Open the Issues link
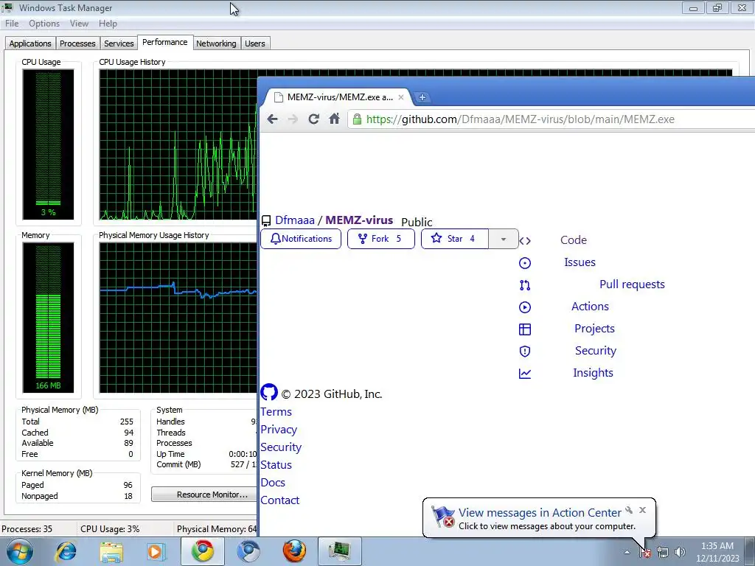The height and width of the screenshot is (566, 755). 580,262
